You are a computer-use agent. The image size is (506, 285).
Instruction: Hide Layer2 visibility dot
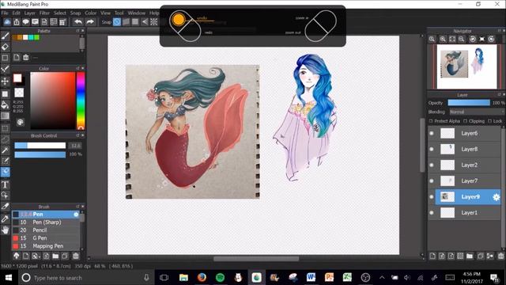point(432,165)
